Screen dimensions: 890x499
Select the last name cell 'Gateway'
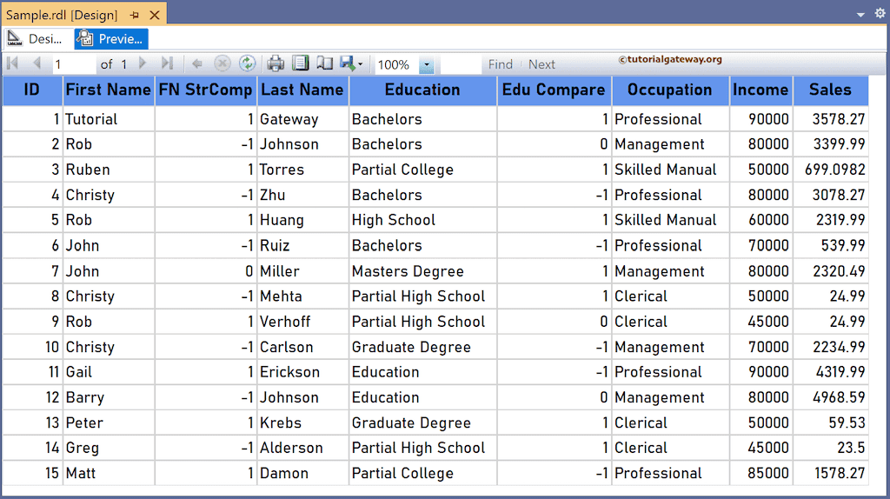(302, 119)
